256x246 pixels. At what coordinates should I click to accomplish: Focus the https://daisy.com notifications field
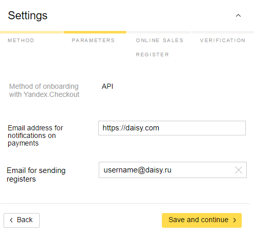172,128
